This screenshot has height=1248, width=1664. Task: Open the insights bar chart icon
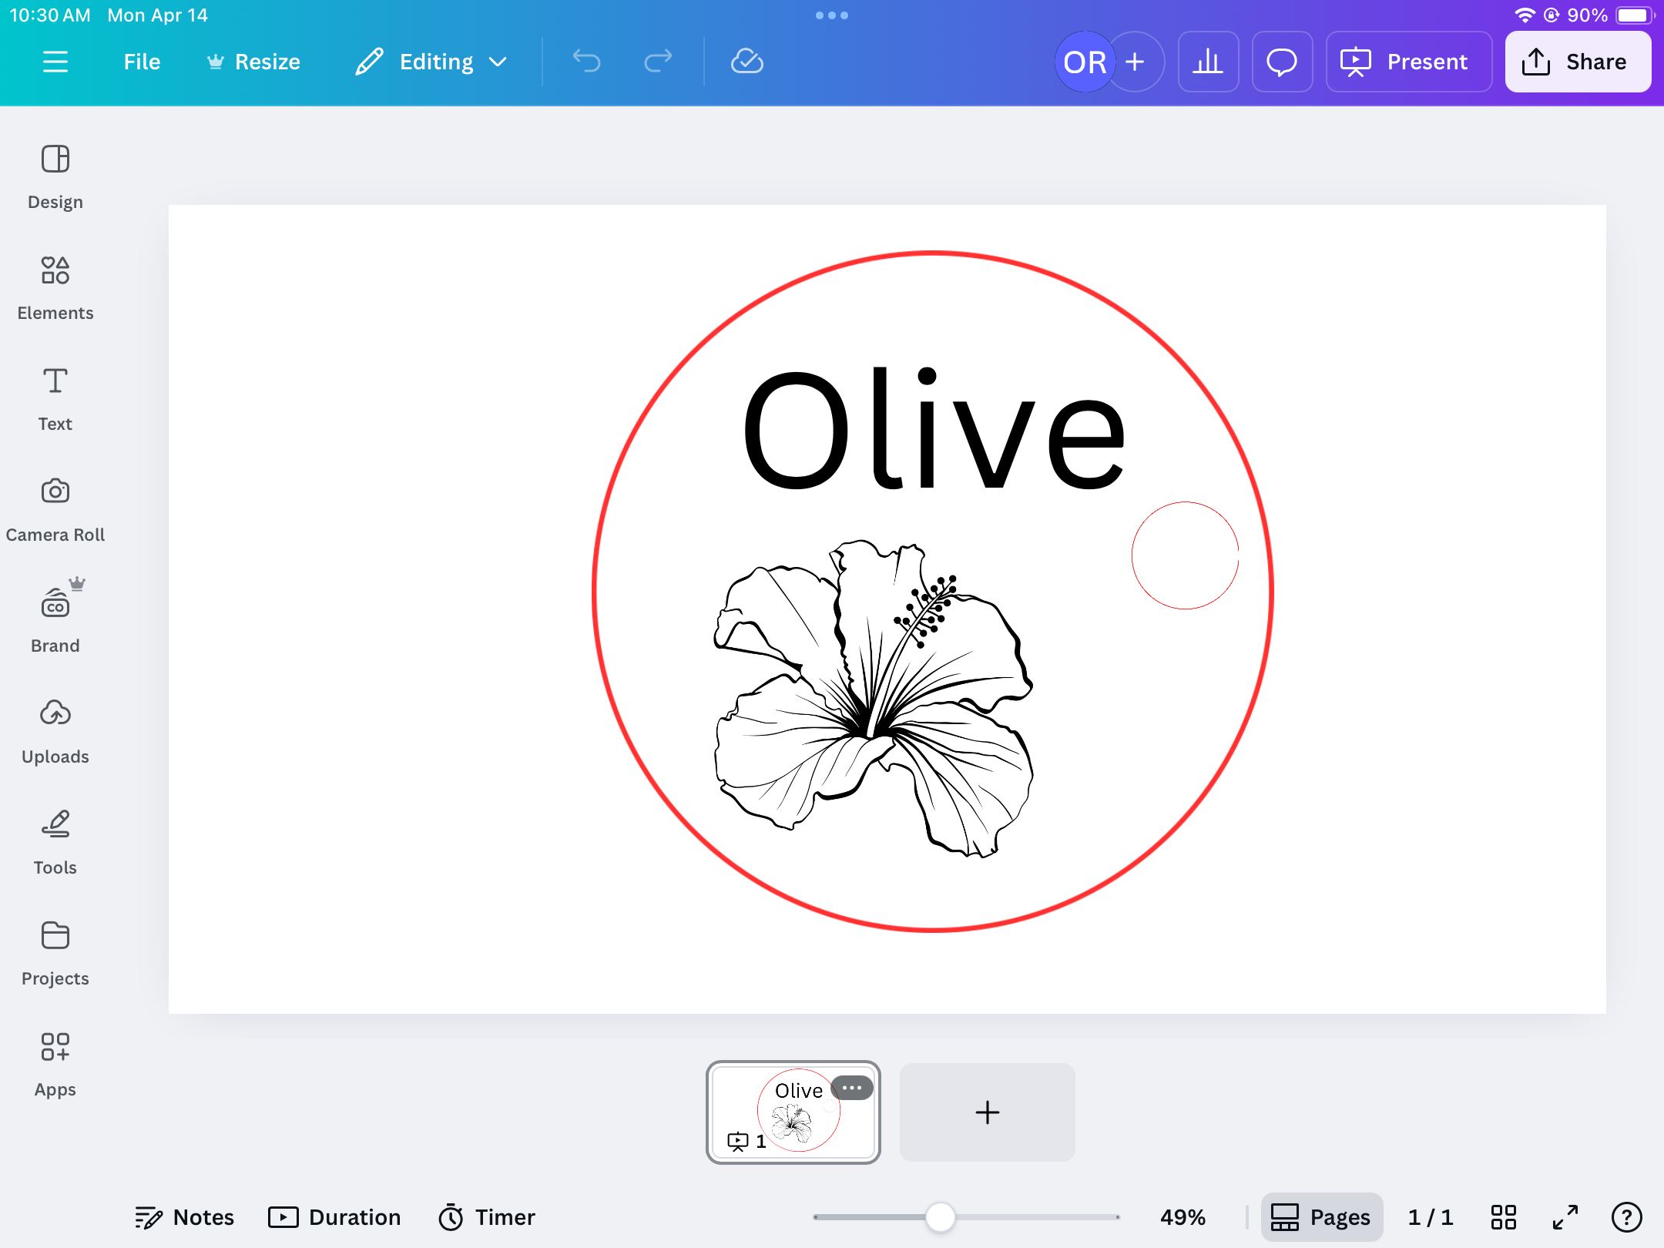click(1207, 62)
